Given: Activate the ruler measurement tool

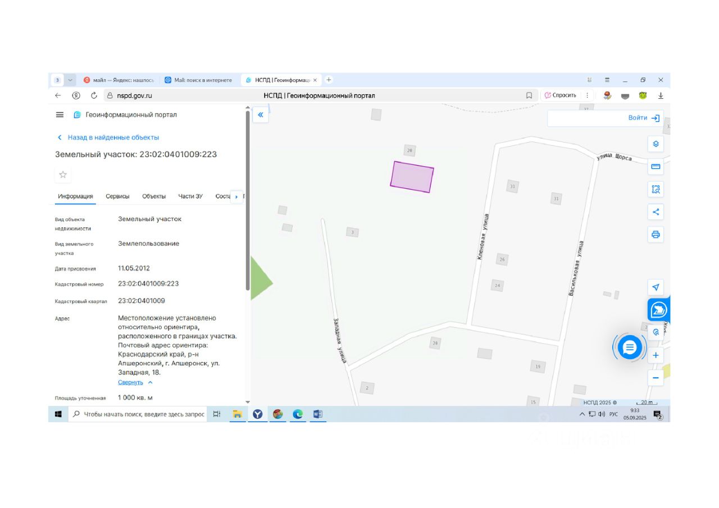Looking at the screenshot, I should click(656, 167).
